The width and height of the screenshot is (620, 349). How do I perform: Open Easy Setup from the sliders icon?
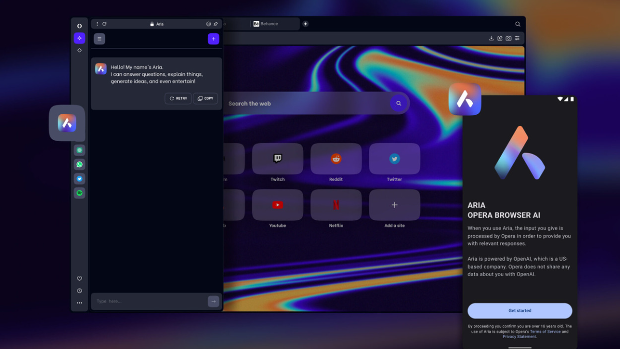(x=517, y=38)
